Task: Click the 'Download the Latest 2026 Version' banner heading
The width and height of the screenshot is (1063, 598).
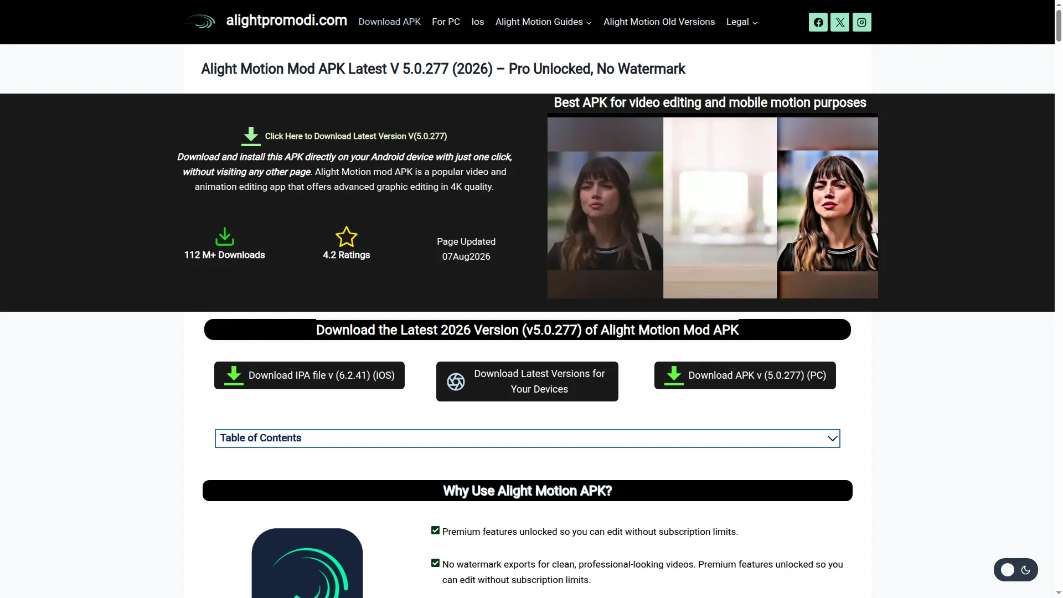Action: coord(527,330)
